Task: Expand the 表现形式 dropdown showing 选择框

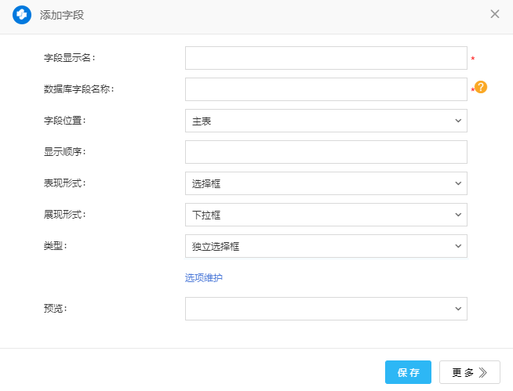Action: 326,183
